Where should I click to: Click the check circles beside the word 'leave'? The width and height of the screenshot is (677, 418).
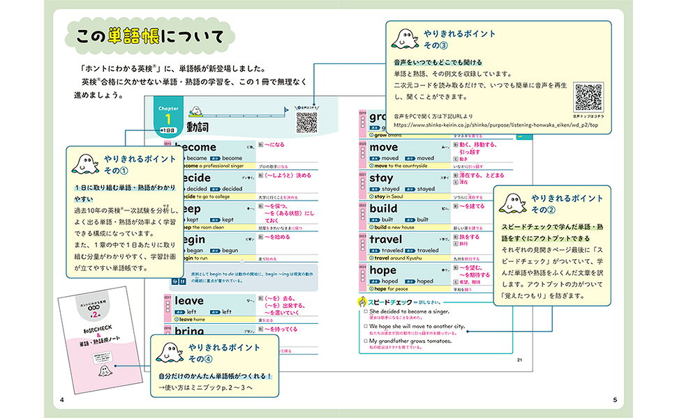[168, 306]
